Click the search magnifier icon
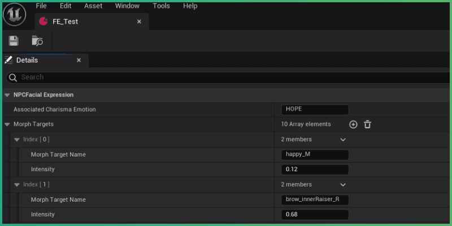 (x=13, y=77)
